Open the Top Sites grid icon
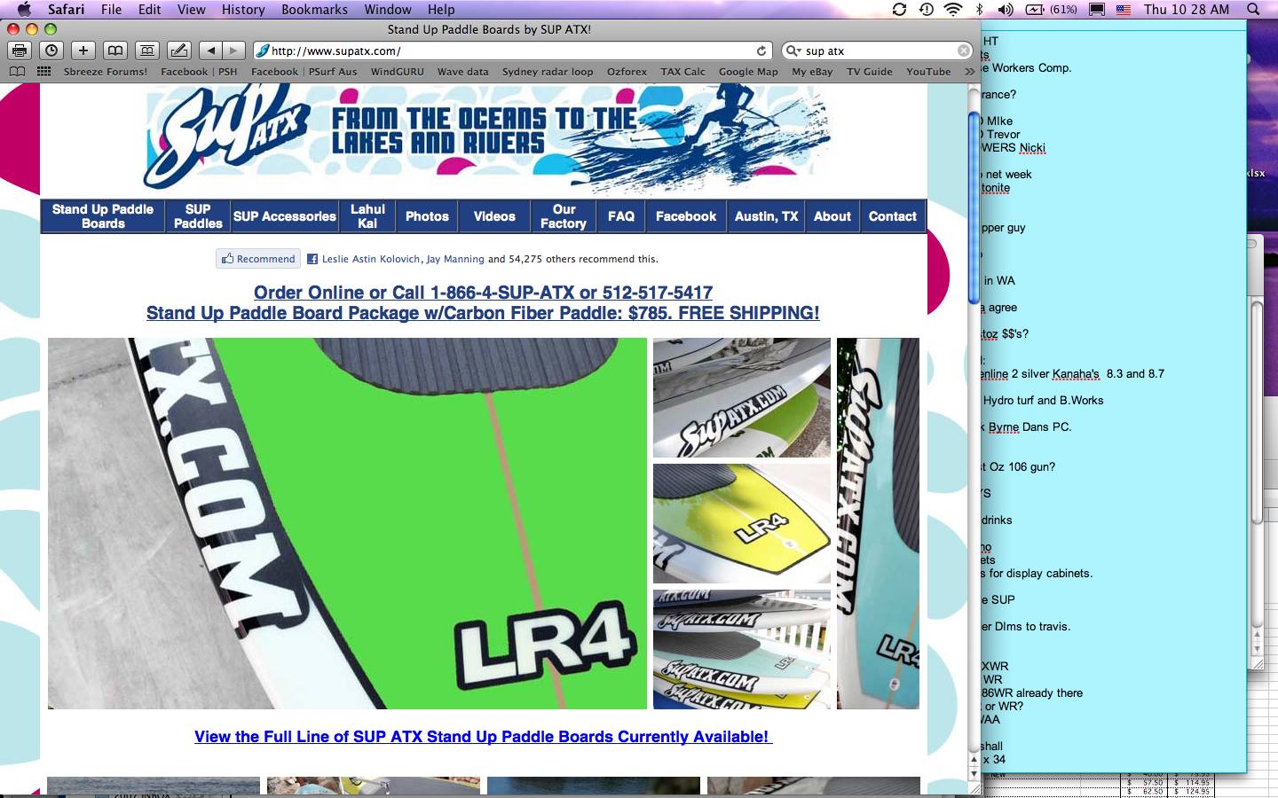 (43, 72)
